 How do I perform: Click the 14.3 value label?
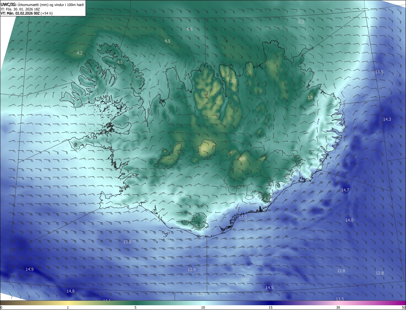point(387,119)
